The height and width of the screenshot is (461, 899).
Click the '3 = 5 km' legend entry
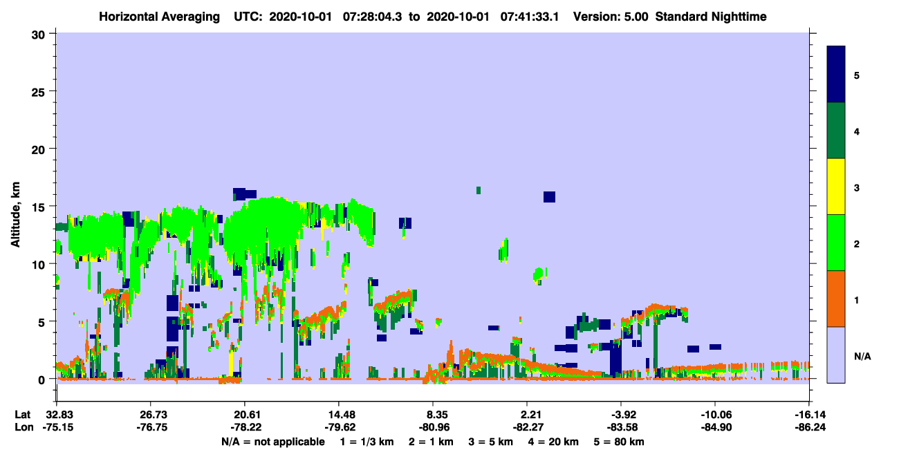click(x=492, y=442)
